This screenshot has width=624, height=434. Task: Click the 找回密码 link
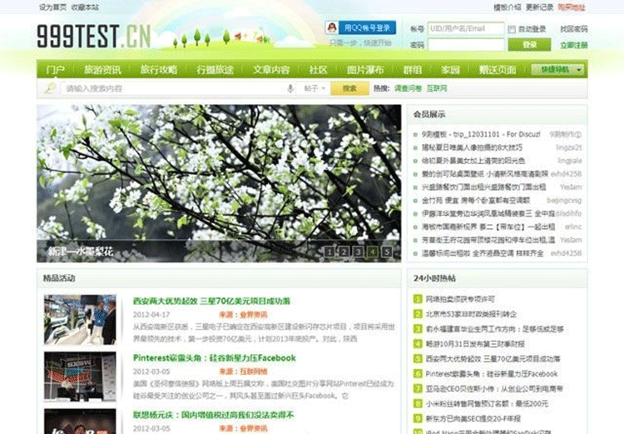pyautogui.click(x=573, y=29)
